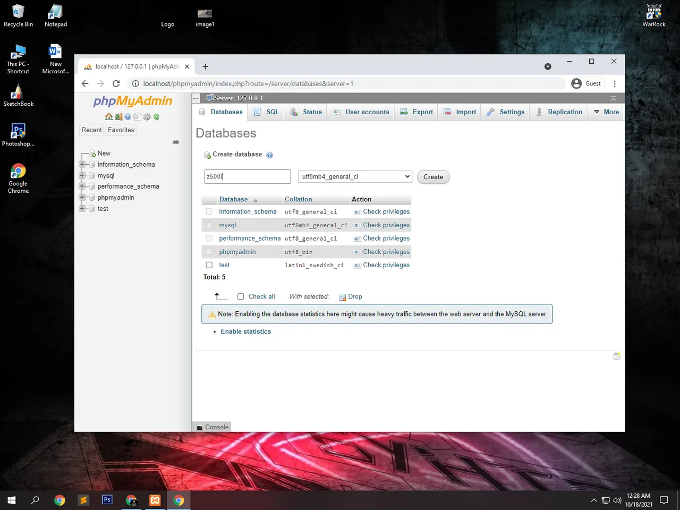The height and width of the screenshot is (510, 680).
Task: Go back in browser history
Action: click(x=85, y=83)
